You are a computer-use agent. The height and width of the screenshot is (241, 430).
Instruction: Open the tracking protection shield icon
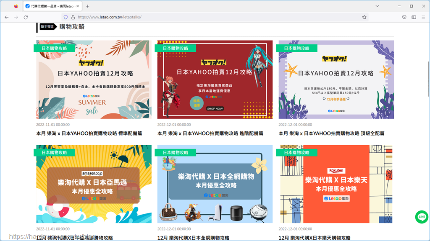coord(66,17)
